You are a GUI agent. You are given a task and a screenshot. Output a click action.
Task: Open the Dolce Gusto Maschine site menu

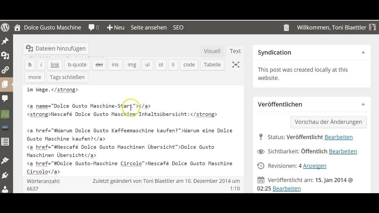click(52, 28)
